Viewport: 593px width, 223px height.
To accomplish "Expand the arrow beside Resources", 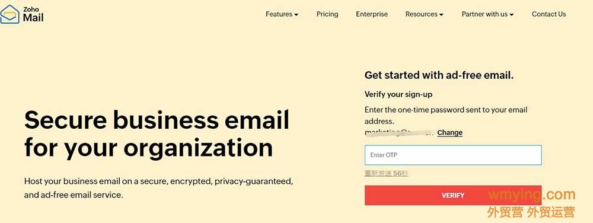I will 441,15.
